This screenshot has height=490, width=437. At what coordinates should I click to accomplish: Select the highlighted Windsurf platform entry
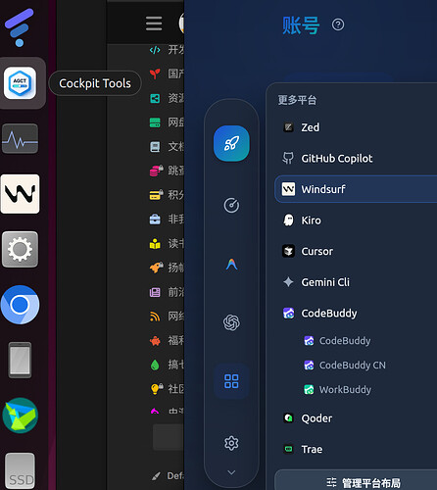356,189
